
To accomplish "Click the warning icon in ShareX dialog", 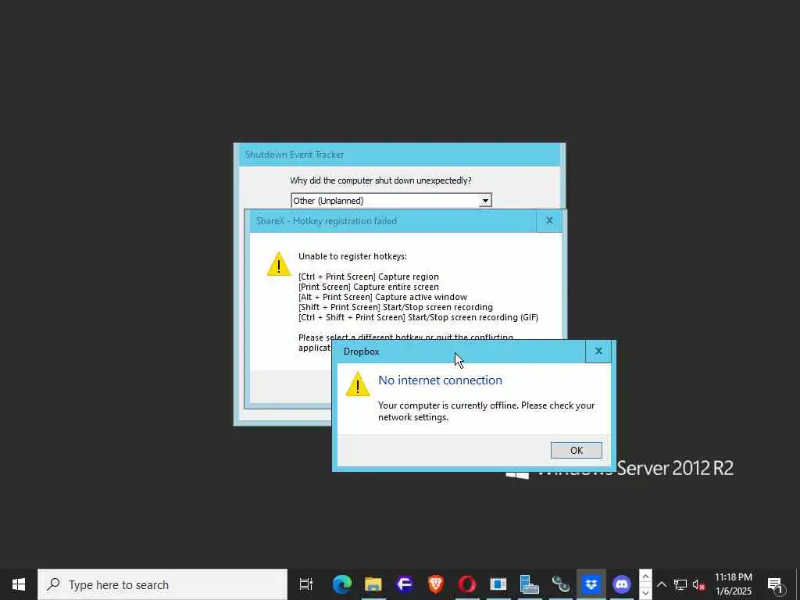I will [x=279, y=264].
